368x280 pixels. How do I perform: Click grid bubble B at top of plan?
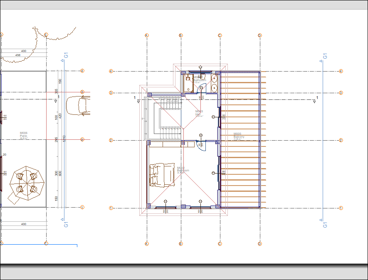point(181,35)
